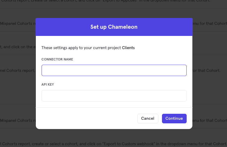Click the API KEY field label

(x=48, y=85)
